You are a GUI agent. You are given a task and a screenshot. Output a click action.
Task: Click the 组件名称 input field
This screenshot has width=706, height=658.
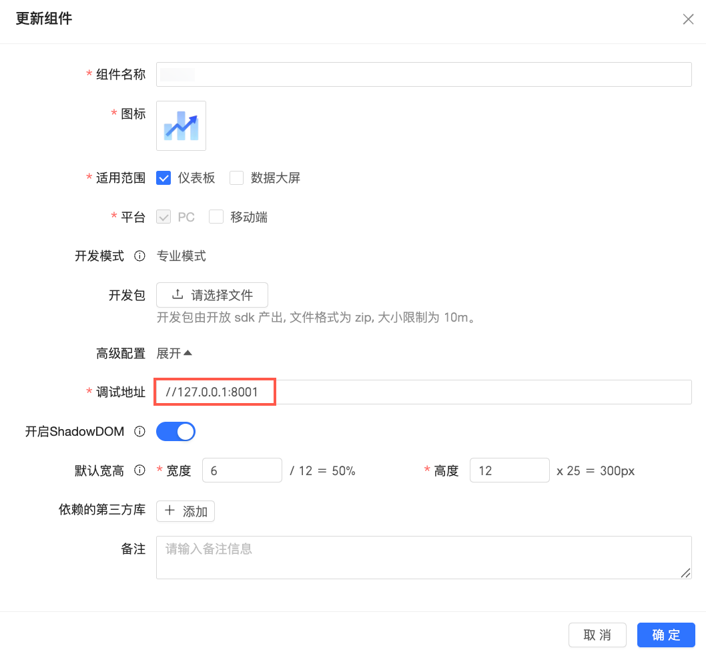coord(424,74)
